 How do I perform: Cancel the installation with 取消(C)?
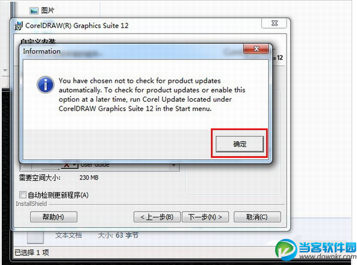pyautogui.click(x=257, y=217)
